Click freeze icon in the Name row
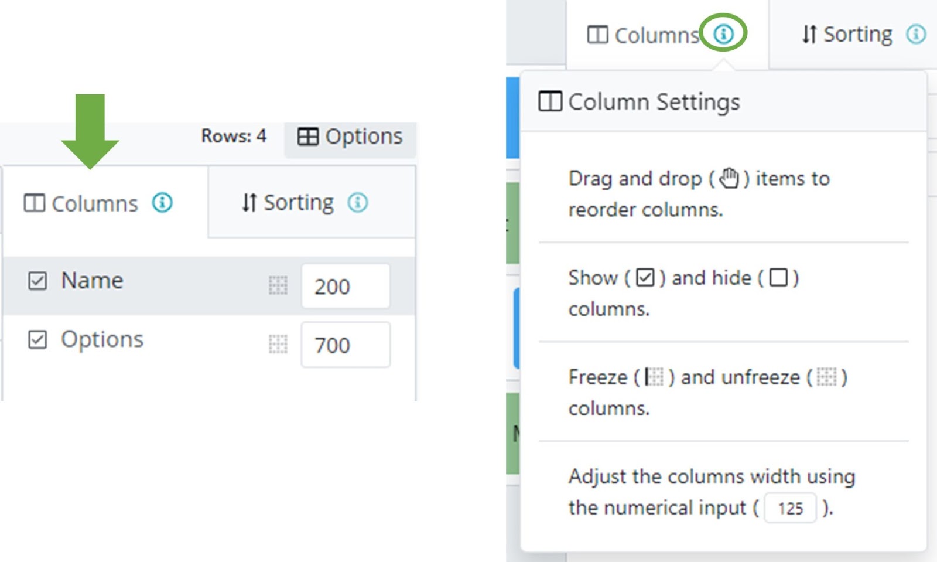This screenshot has height=562, width=937. (x=278, y=286)
